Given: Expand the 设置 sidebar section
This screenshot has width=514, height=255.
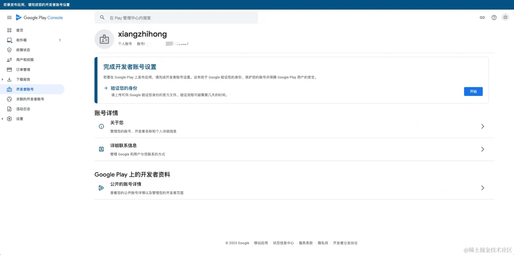Looking at the screenshot, I should [x=2, y=119].
